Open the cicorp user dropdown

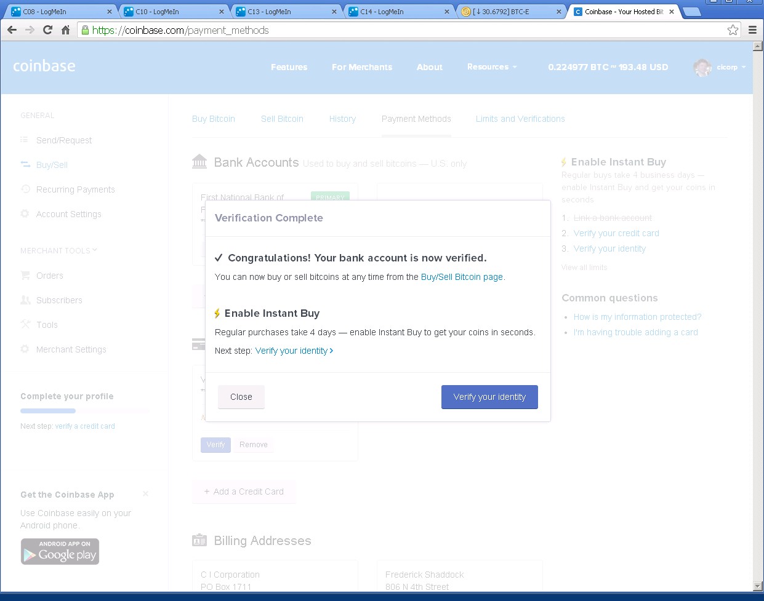click(x=731, y=67)
